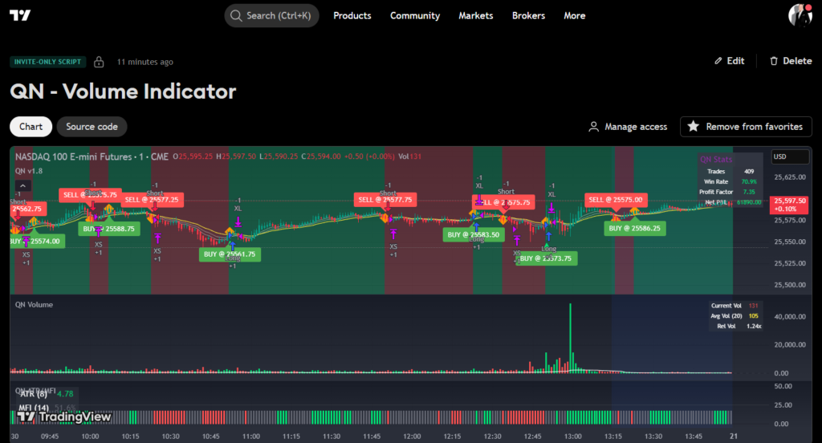822x443 pixels.
Task: Switch to the Source code tab
Action: pos(92,127)
